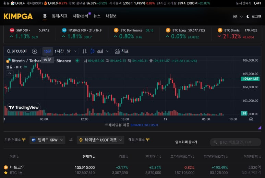
Task: Click the 비트코인 row name
Action: [x=17, y=167]
